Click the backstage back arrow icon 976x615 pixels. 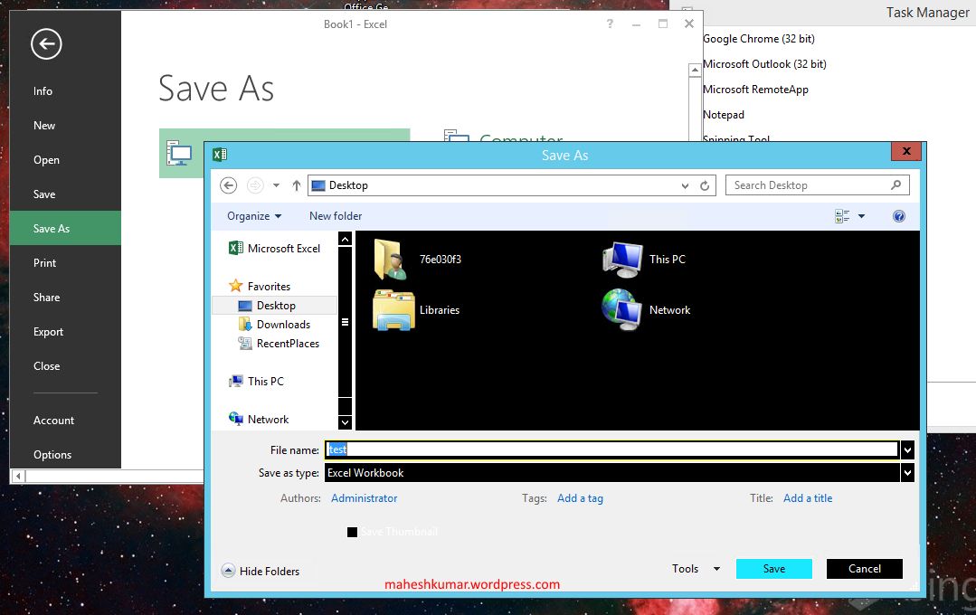[46, 44]
